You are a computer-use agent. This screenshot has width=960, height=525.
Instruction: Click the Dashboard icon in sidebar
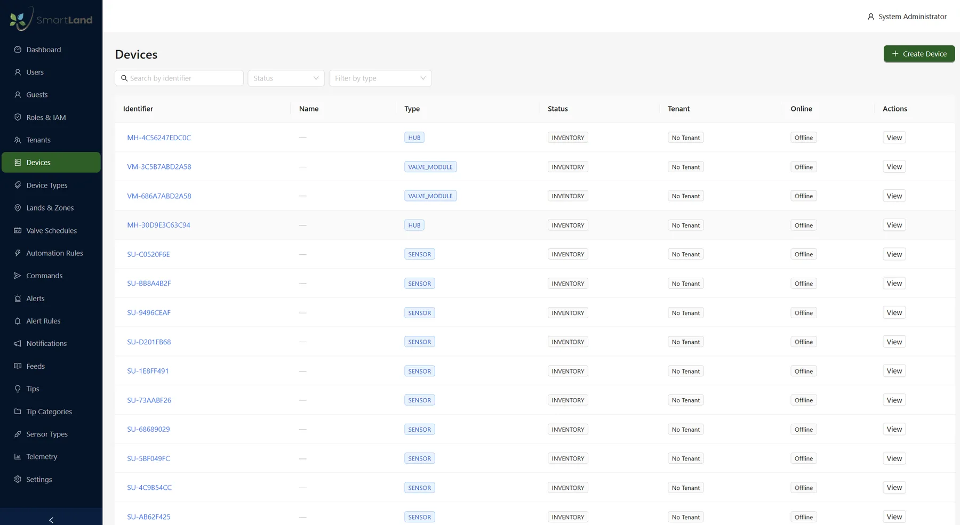coord(18,50)
